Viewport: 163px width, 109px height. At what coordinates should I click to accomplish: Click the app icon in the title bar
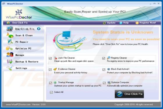click(3, 3)
